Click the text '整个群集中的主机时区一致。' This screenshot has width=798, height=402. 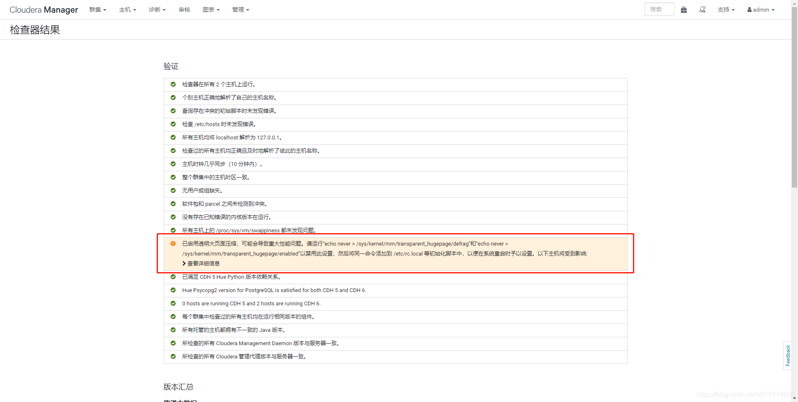(x=216, y=177)
